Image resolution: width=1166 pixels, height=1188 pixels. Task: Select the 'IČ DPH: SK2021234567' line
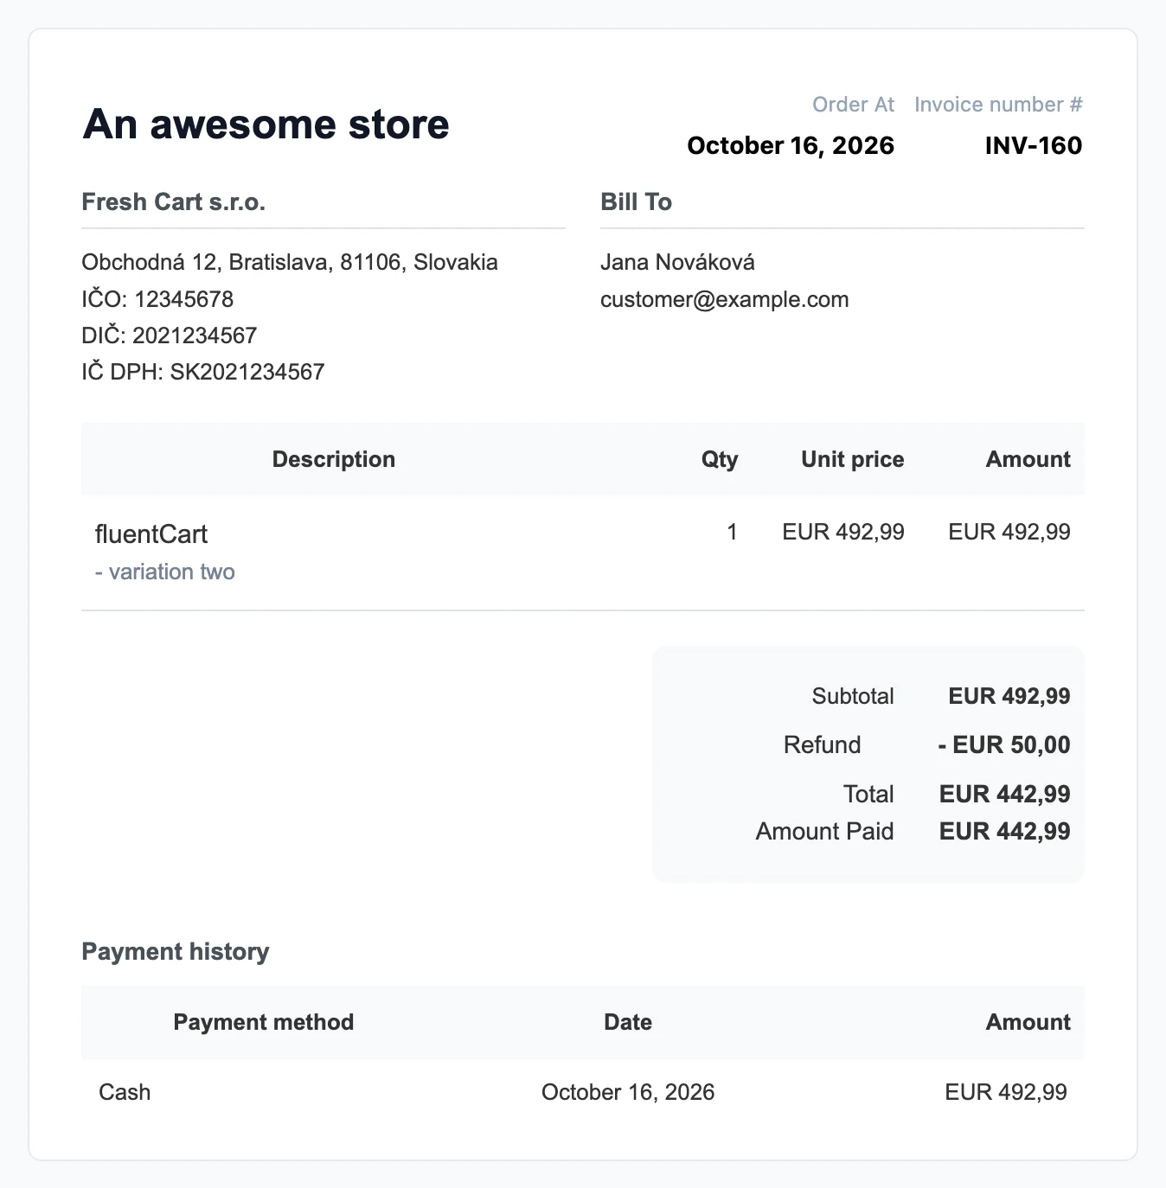[x=203, y=372]
